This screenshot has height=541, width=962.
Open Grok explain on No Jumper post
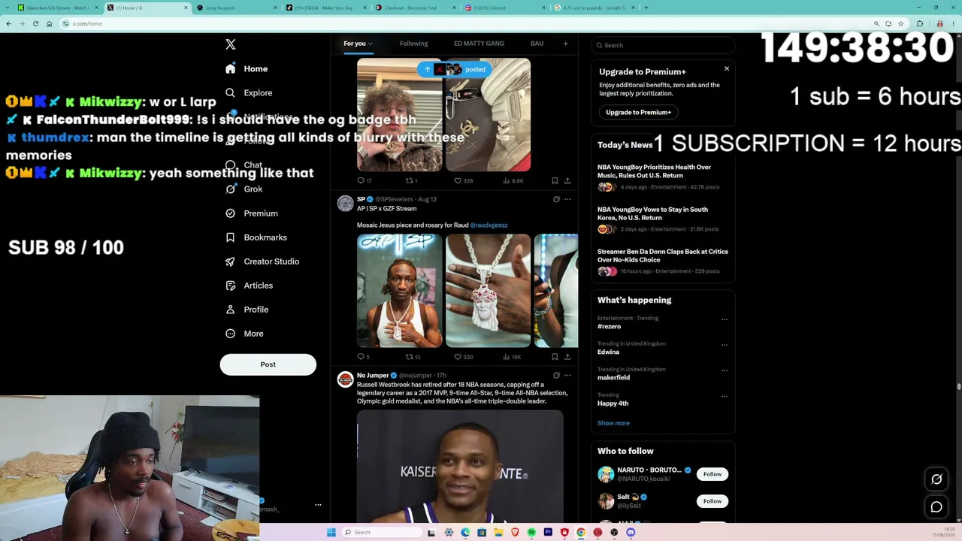pyautogui.click(x=556, y=375)
